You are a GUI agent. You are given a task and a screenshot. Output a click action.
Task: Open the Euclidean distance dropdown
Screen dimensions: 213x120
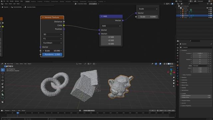pos(53,43)
